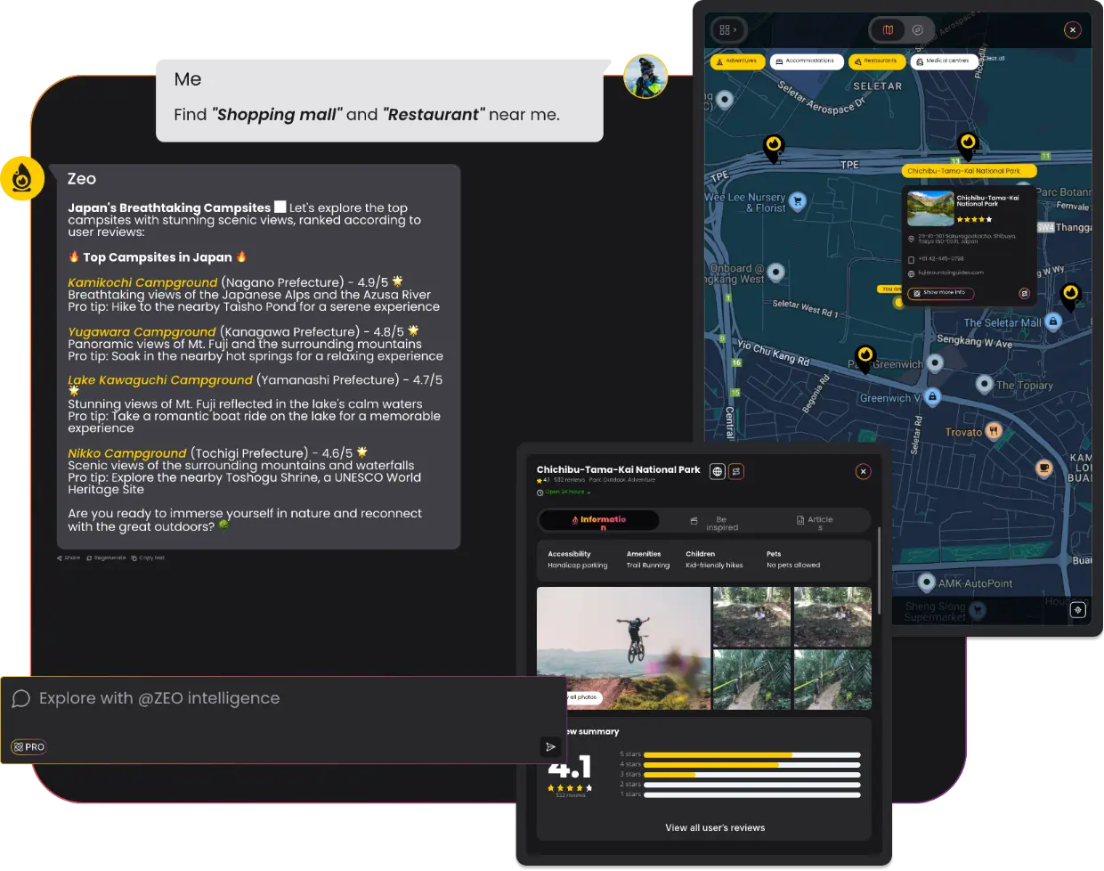This screenshot has height=871, width=1104.
Task: Click the Explore with @ZEO intelligence input field
Action: pos(267,699)
